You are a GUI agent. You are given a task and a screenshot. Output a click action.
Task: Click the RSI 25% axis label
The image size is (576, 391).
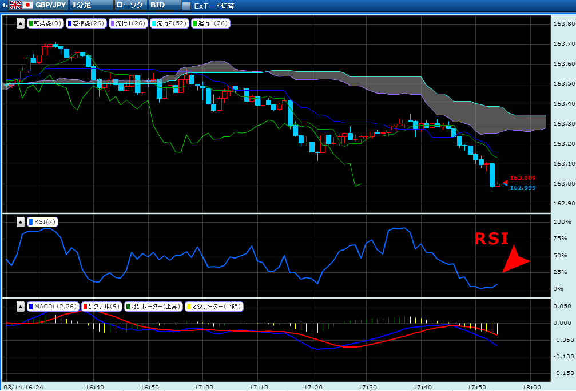[560, 272]
